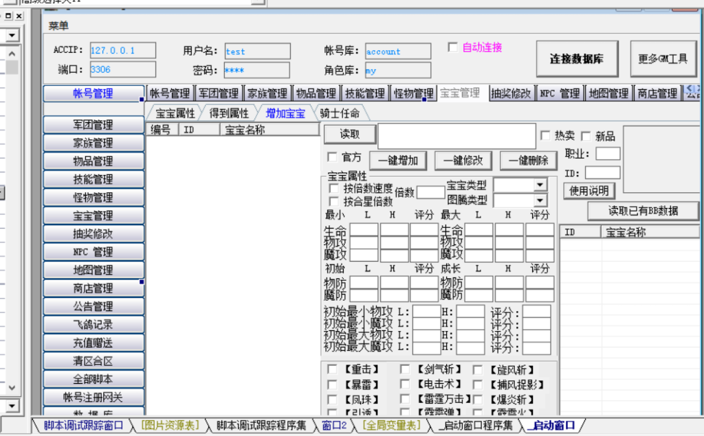The image size is (704, 436).
Task: Click the 使用说明 button
Action: click(x=589, y=191)
